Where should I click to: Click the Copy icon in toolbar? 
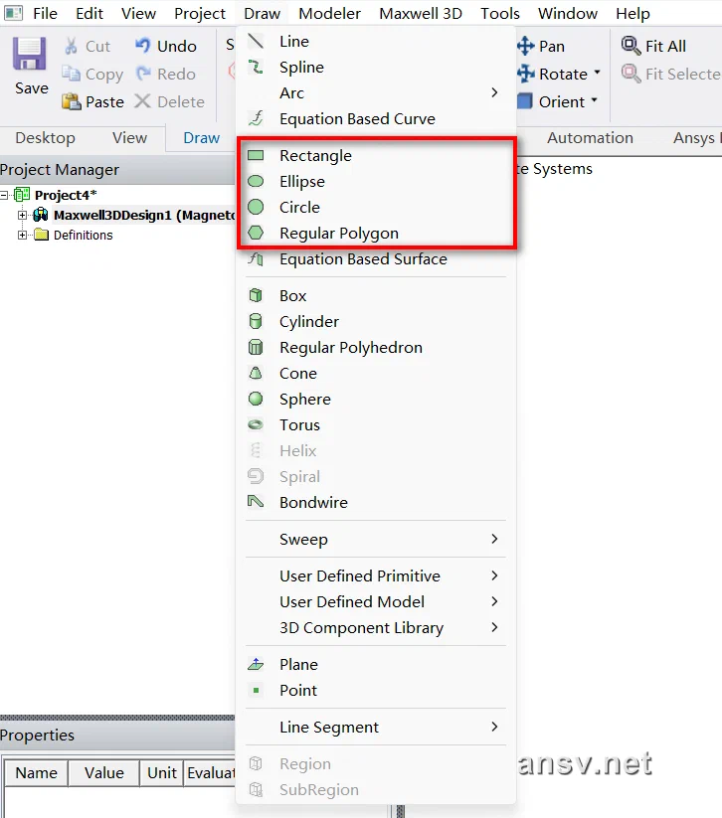pyautogui.click(x=71, y=74)
